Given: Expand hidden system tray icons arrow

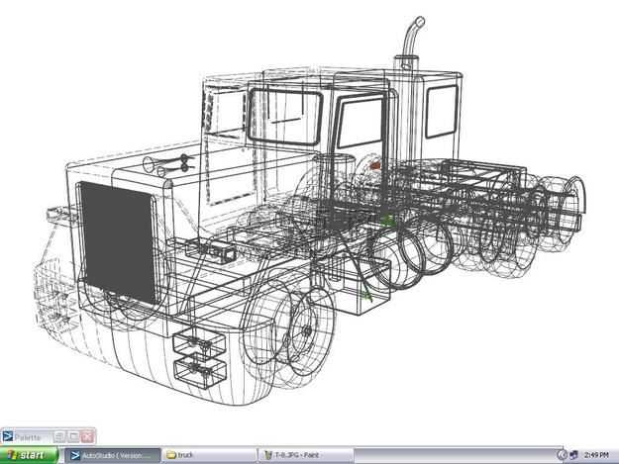Looking at the screenshot, I should 562,455.
